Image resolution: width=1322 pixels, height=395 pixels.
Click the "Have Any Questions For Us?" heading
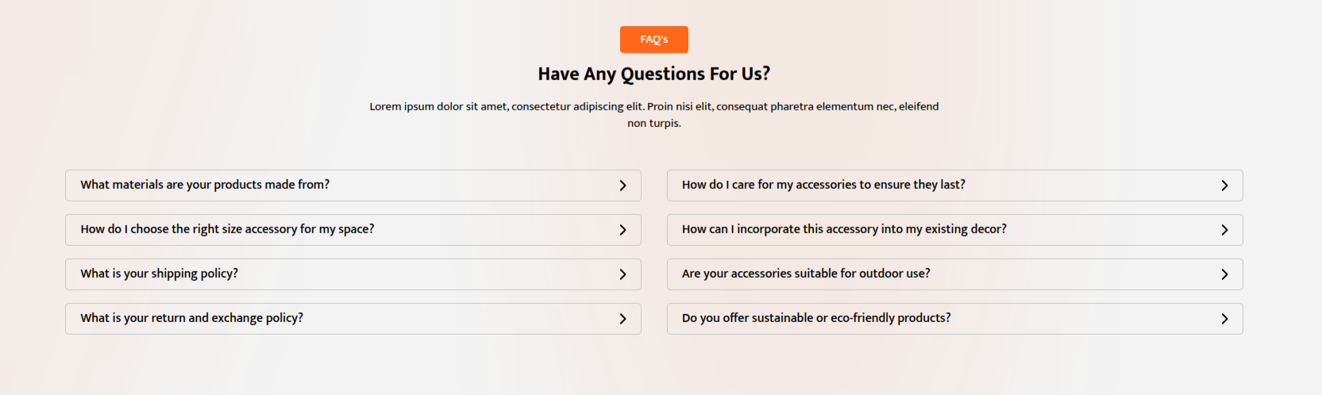653,74
